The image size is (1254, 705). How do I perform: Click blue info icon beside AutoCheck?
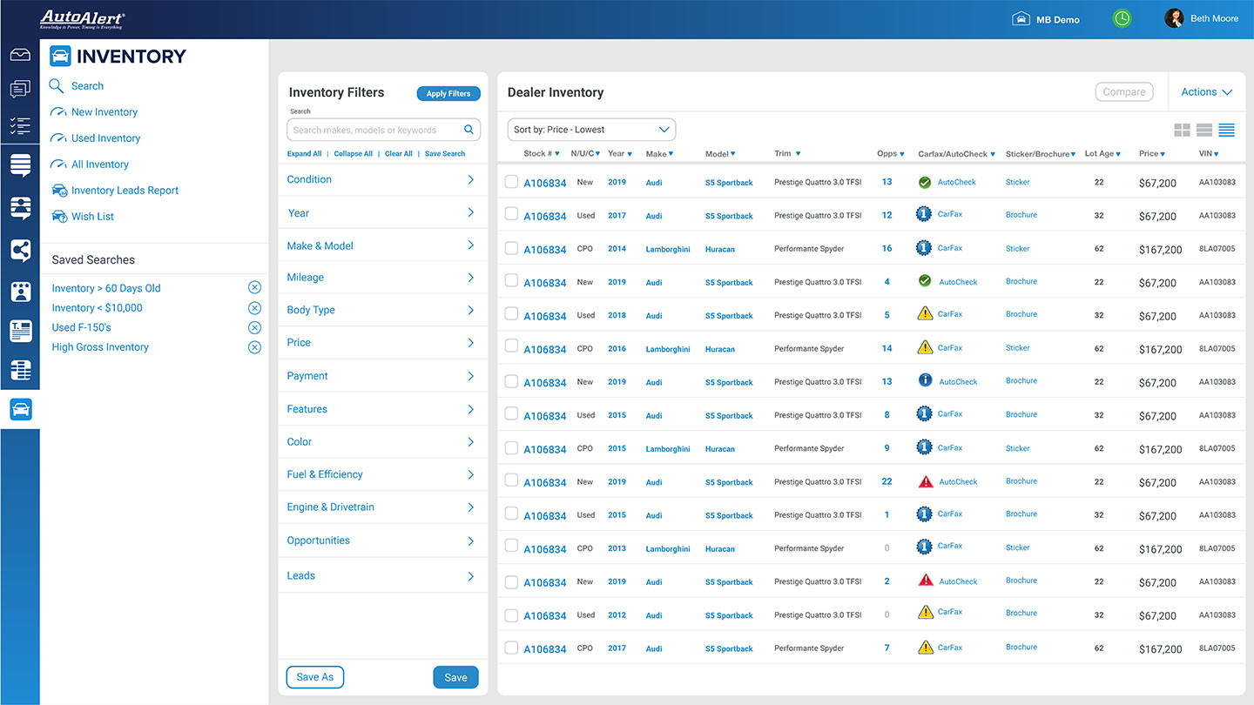[x=926, y=381]
